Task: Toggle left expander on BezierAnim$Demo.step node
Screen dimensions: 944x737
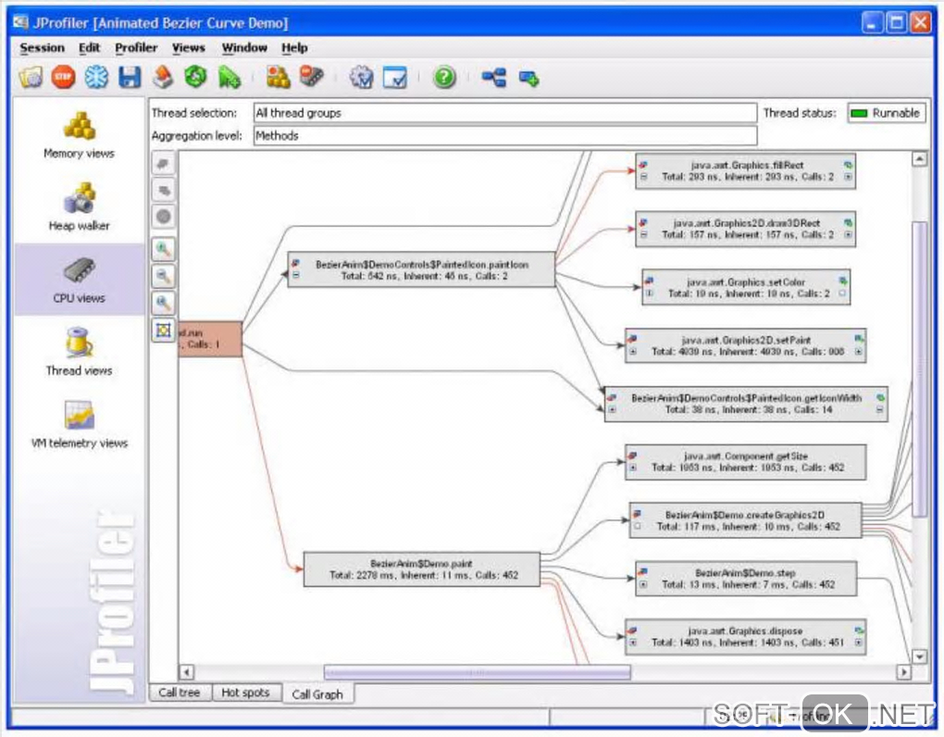Action: click(643, 584)
